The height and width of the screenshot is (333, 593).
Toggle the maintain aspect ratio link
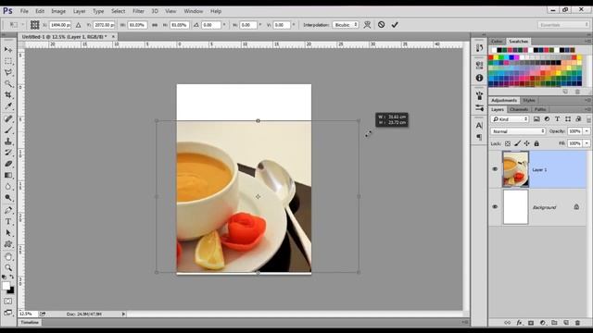(x=155, y=25)
